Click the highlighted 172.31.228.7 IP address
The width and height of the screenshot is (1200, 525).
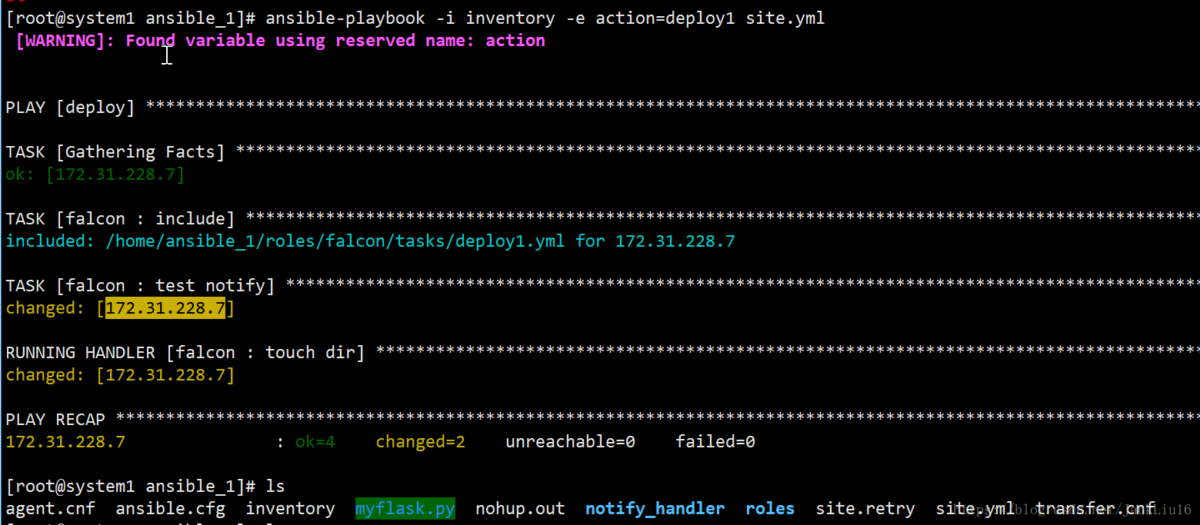(165, 308)
